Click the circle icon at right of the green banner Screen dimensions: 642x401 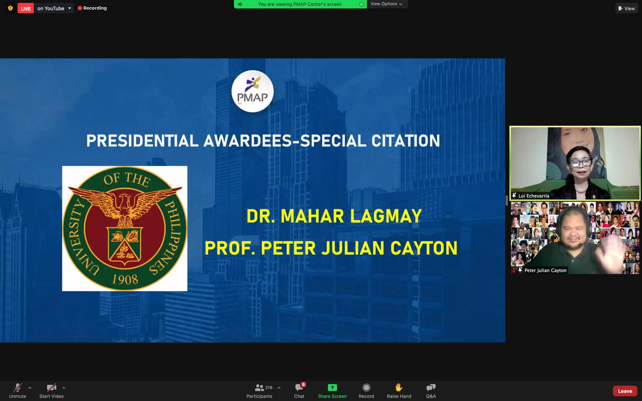(x=361, y=4)
